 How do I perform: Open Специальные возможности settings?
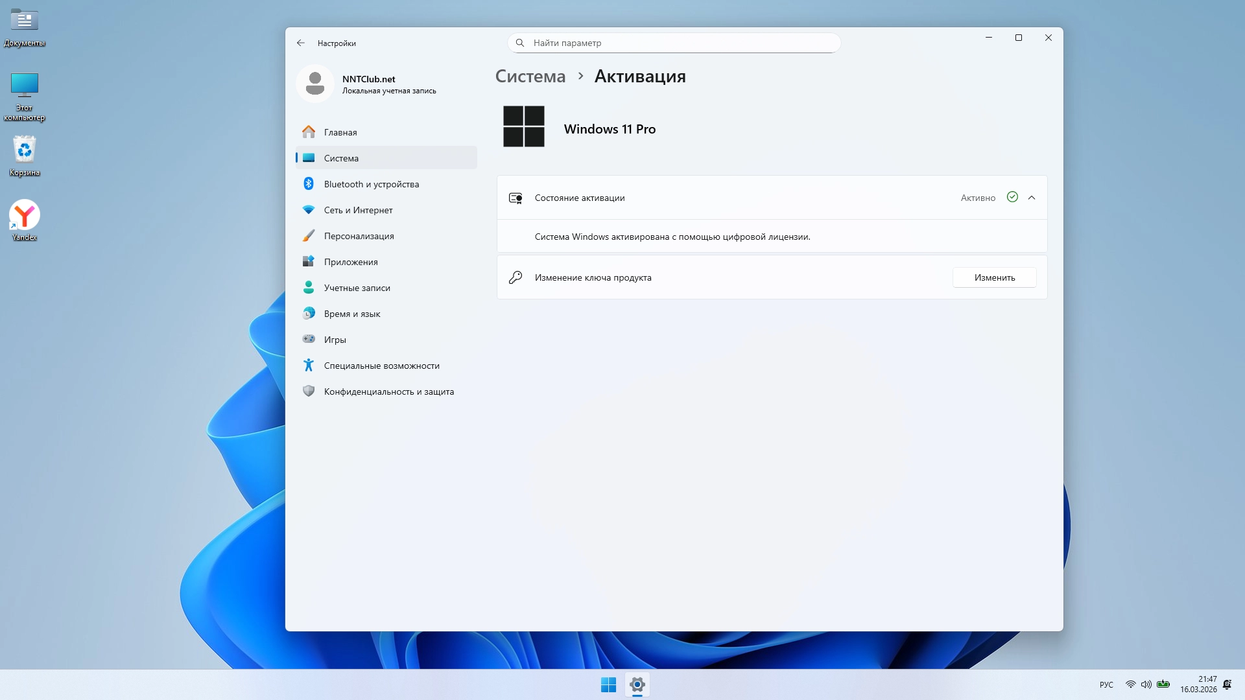(381, 366)
